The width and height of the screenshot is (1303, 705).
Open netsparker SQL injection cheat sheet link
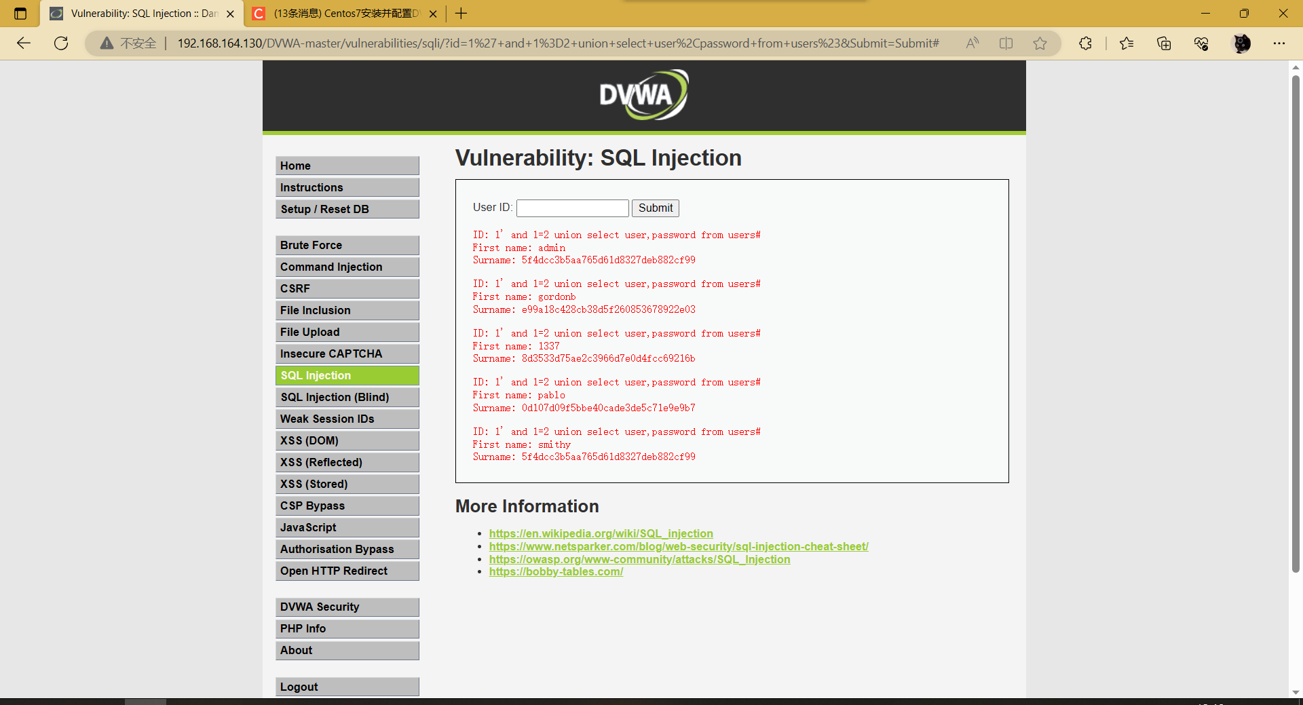coord(679,546)
